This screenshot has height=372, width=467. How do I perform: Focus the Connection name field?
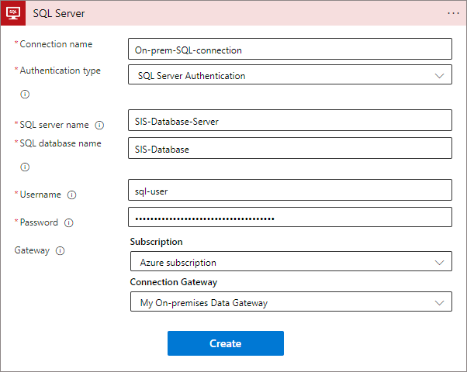pyautogui.click(x=290, y=49)
